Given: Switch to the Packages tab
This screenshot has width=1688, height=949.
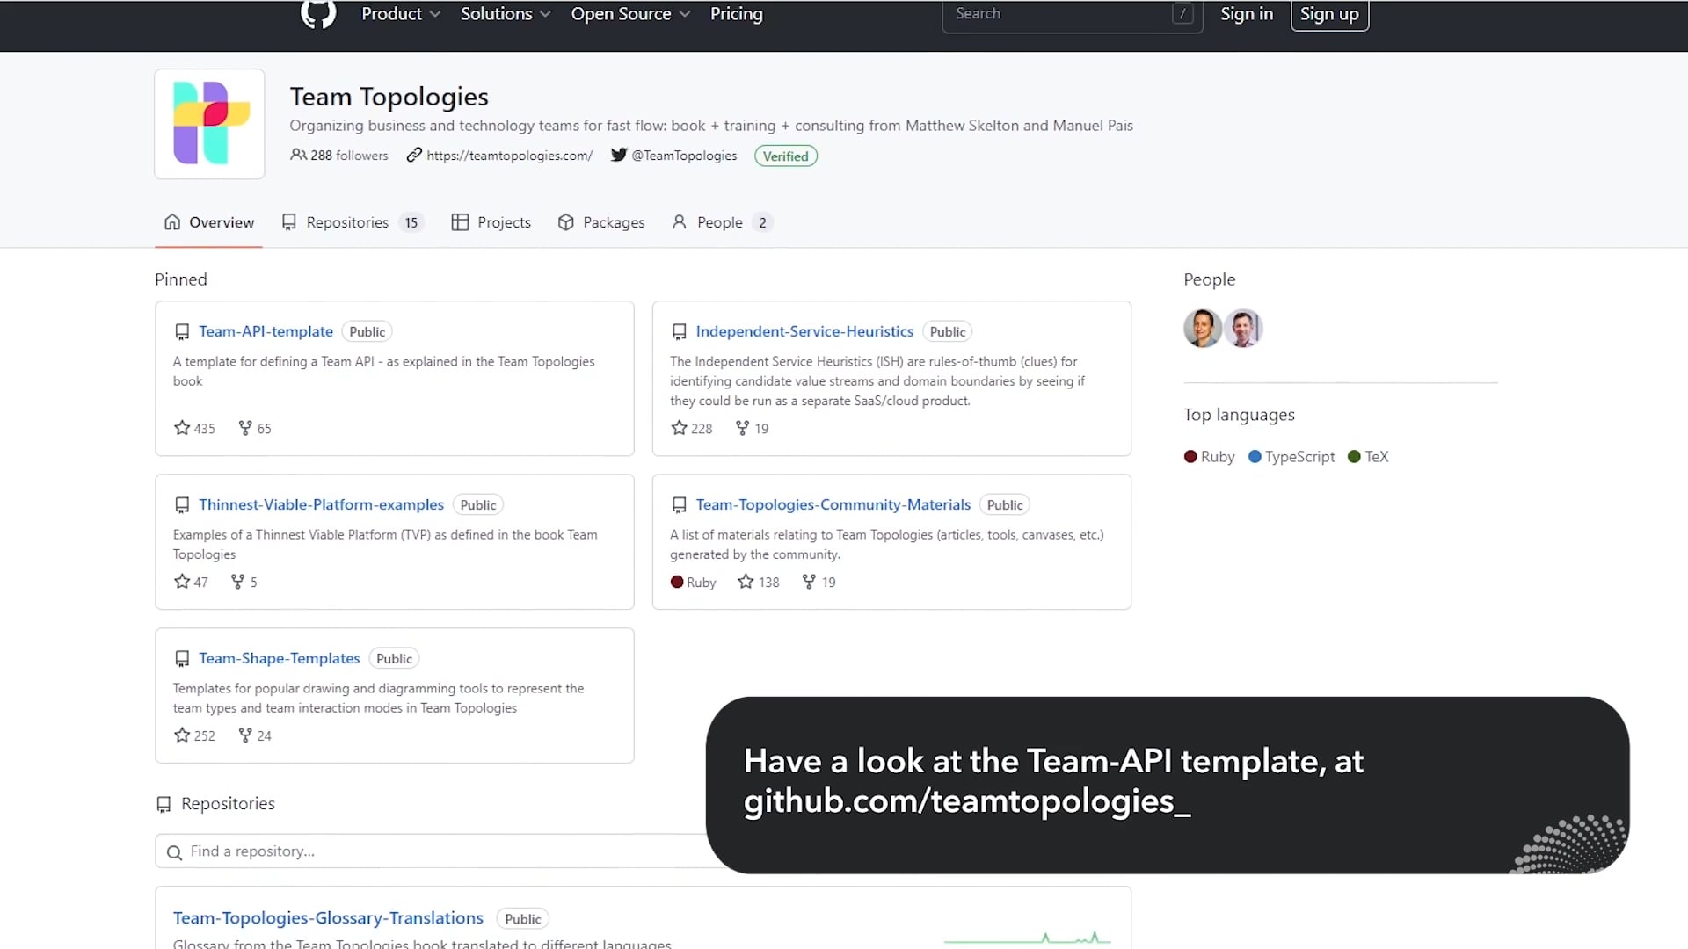Looking at the screenshot, I should coord(601,222).
